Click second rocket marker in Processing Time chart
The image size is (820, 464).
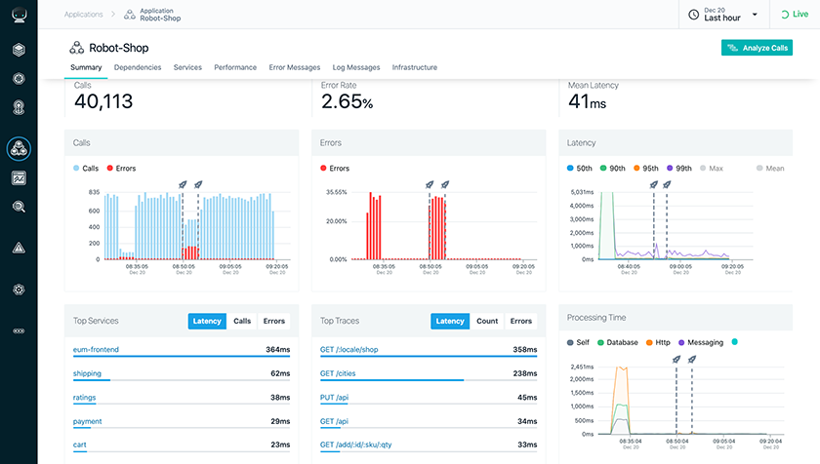point(692,360)
